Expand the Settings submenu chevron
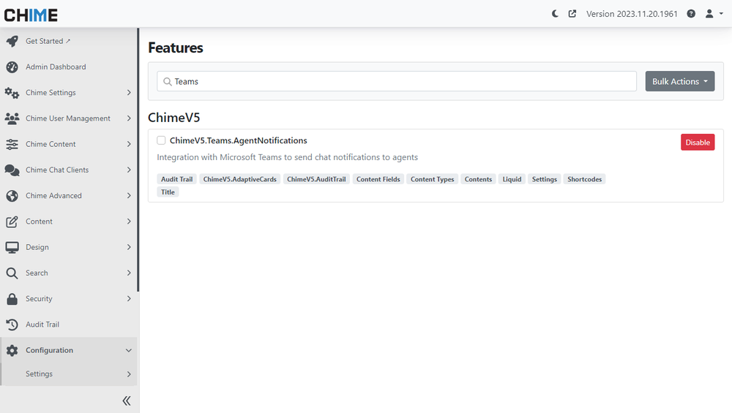Image resolution: width=732 pixels, height=413 pixels. point(129,374)
